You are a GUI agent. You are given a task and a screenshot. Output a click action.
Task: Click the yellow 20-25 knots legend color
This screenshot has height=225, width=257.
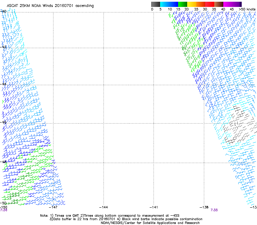pyautogui.click(x=192, y=4)
